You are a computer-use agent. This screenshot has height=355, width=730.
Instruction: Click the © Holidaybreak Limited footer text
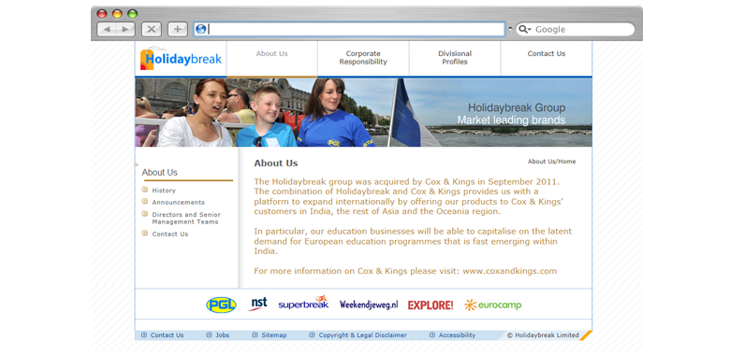coord(543,335)
